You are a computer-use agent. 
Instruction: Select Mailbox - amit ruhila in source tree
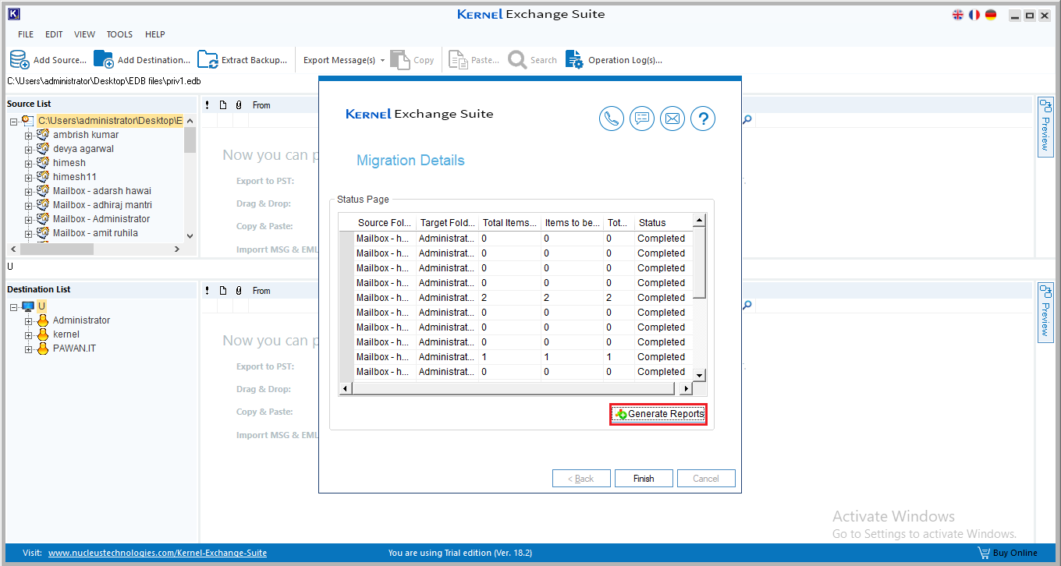click(x=95, y=233)
